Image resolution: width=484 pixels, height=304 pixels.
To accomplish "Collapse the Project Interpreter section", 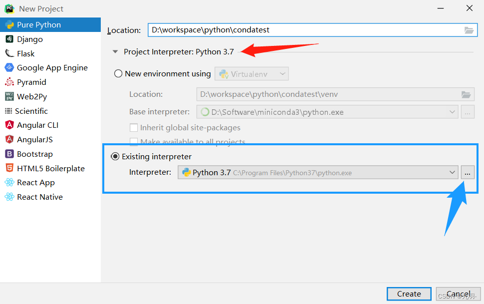I will tap(115, 52).
